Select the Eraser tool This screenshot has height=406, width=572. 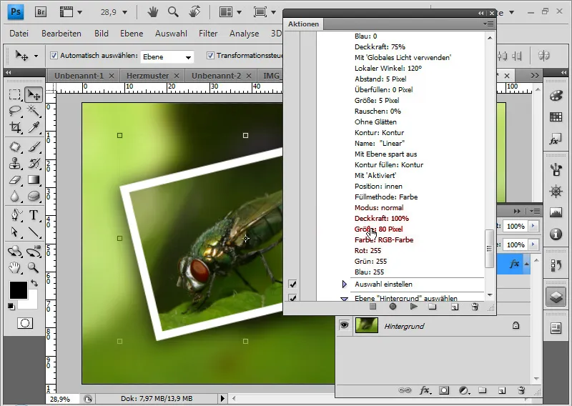tap(14, 180)
